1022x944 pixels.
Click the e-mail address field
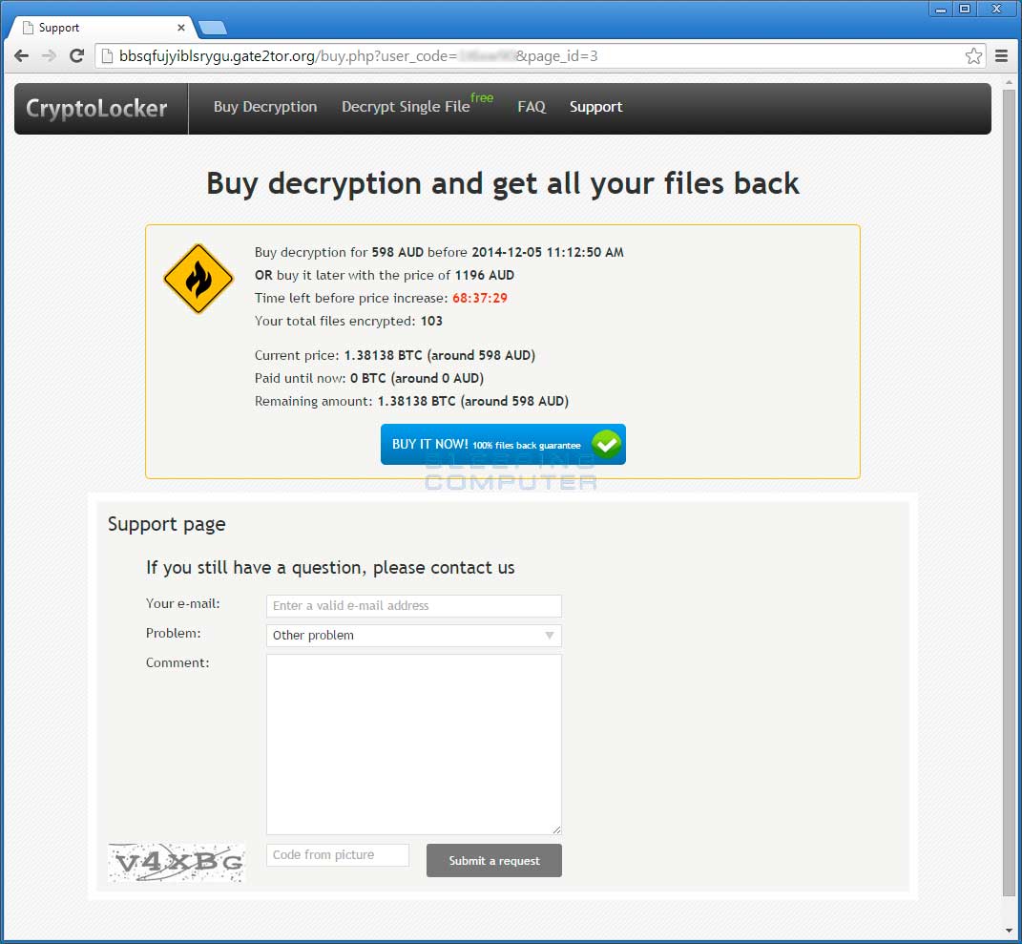[413, 606]
